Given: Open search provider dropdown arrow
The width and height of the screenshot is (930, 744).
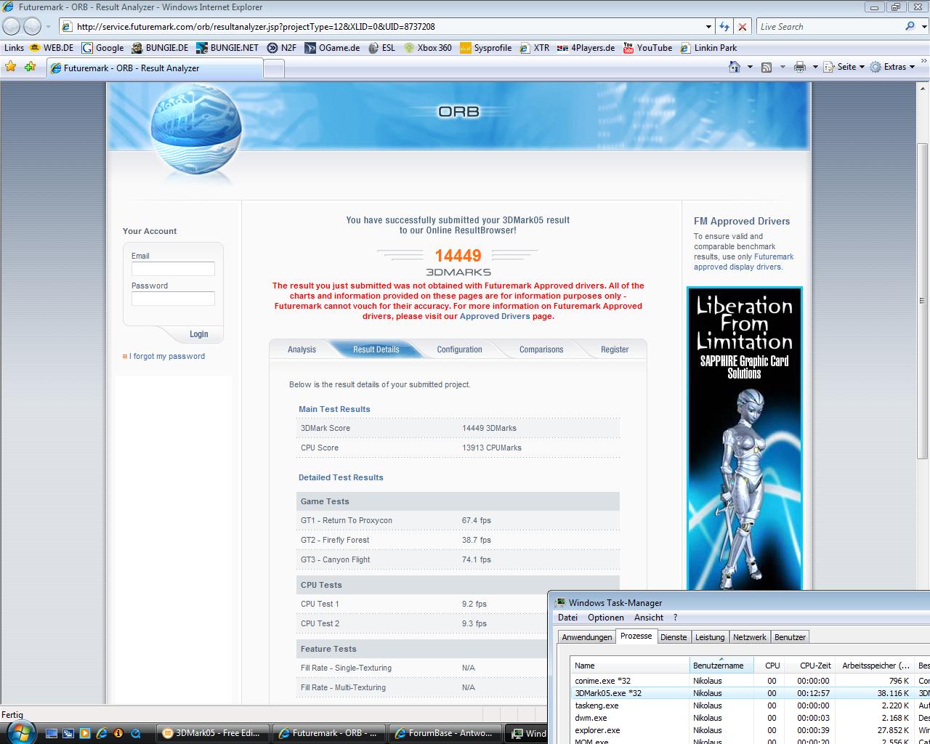Looking at the screenshot, I should click(923, 27).
